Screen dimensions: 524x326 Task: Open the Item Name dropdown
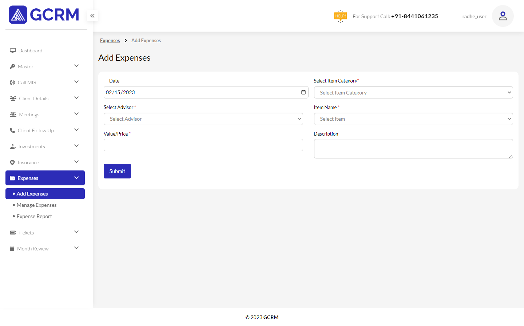click(x=413, y=119)
